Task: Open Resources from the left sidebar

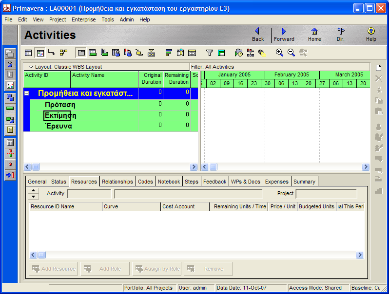Action: click(x=10, y=64)
